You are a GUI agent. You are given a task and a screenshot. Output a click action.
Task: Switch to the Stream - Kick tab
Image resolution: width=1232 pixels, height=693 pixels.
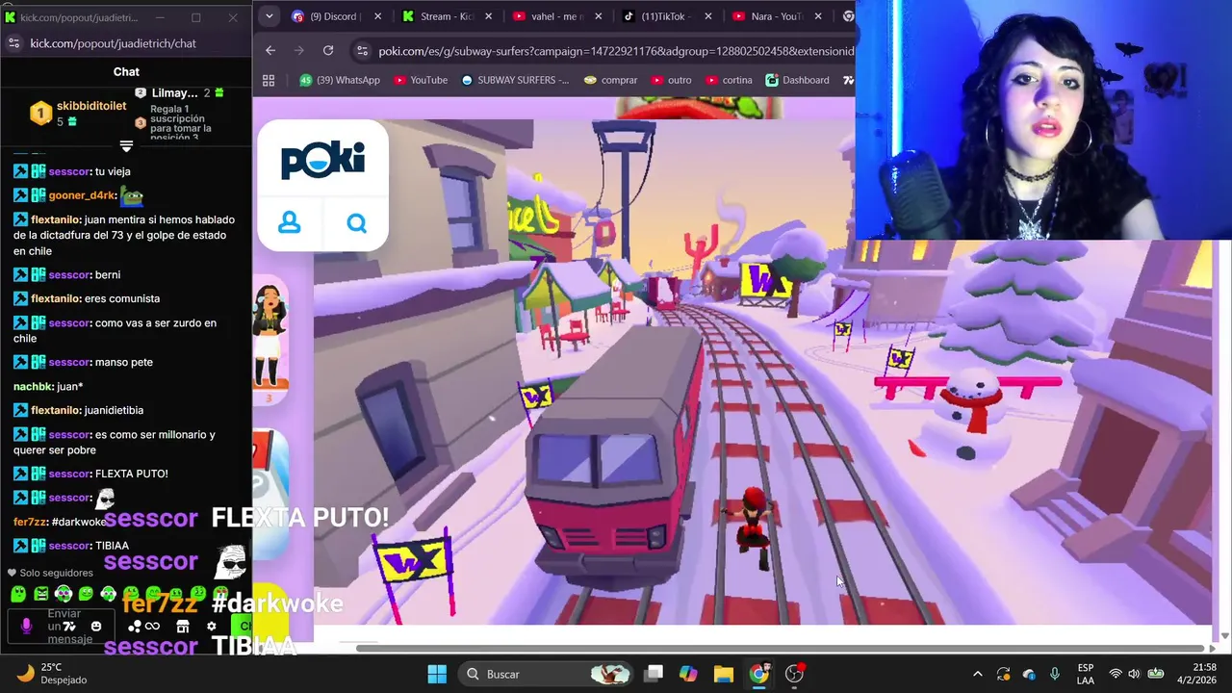click(x=438, y=16)
